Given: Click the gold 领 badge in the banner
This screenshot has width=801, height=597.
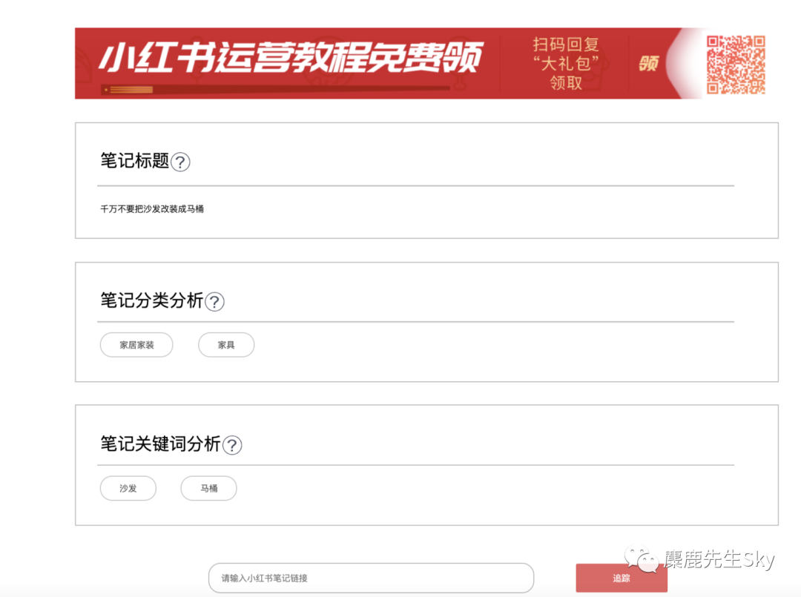Looking at the screenshot, I should 649,64.
